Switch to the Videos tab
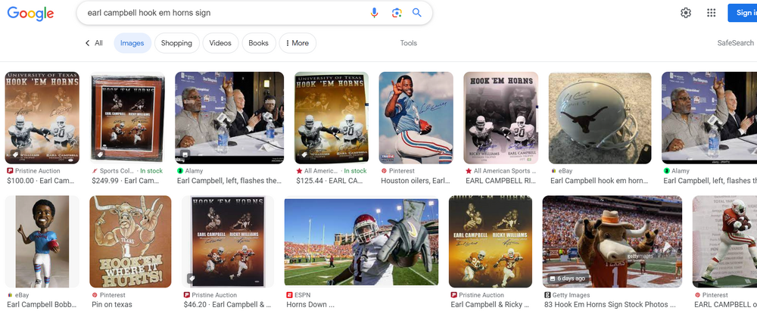This screenshot has height=314, width=757. 220,43
